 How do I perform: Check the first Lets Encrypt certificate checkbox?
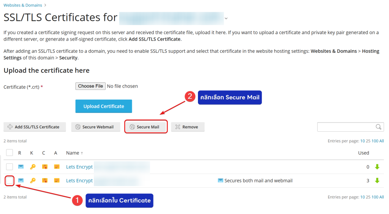[x=9, y=167]
